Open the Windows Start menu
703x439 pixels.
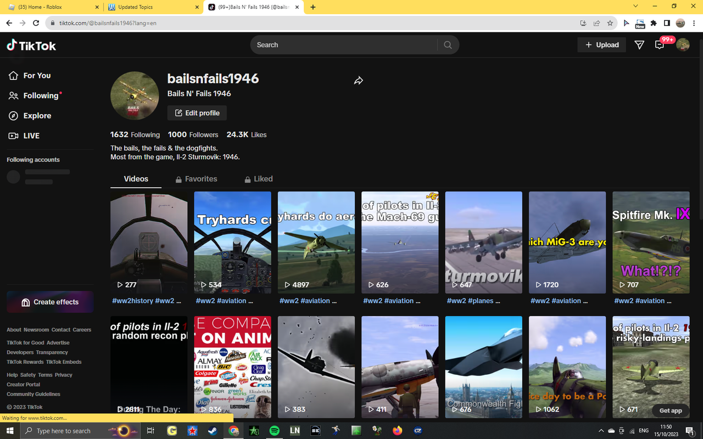[x=9, y=431]
